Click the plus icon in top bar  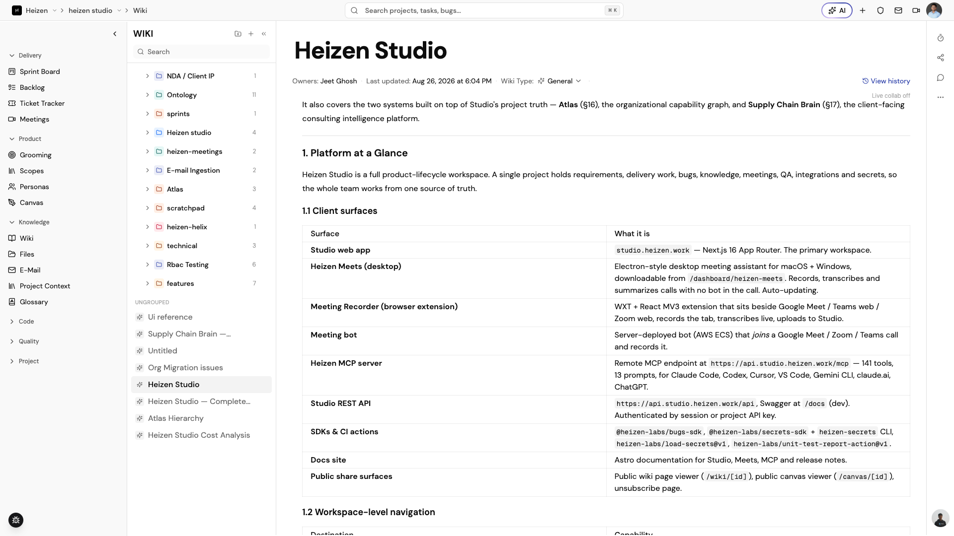[863, 10]
